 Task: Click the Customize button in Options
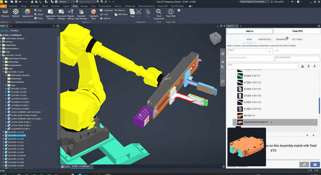pos(106,10)
